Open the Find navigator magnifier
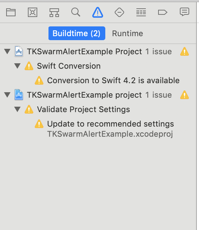Viewport: 199px width, 230px height. [x=76, y=12]
